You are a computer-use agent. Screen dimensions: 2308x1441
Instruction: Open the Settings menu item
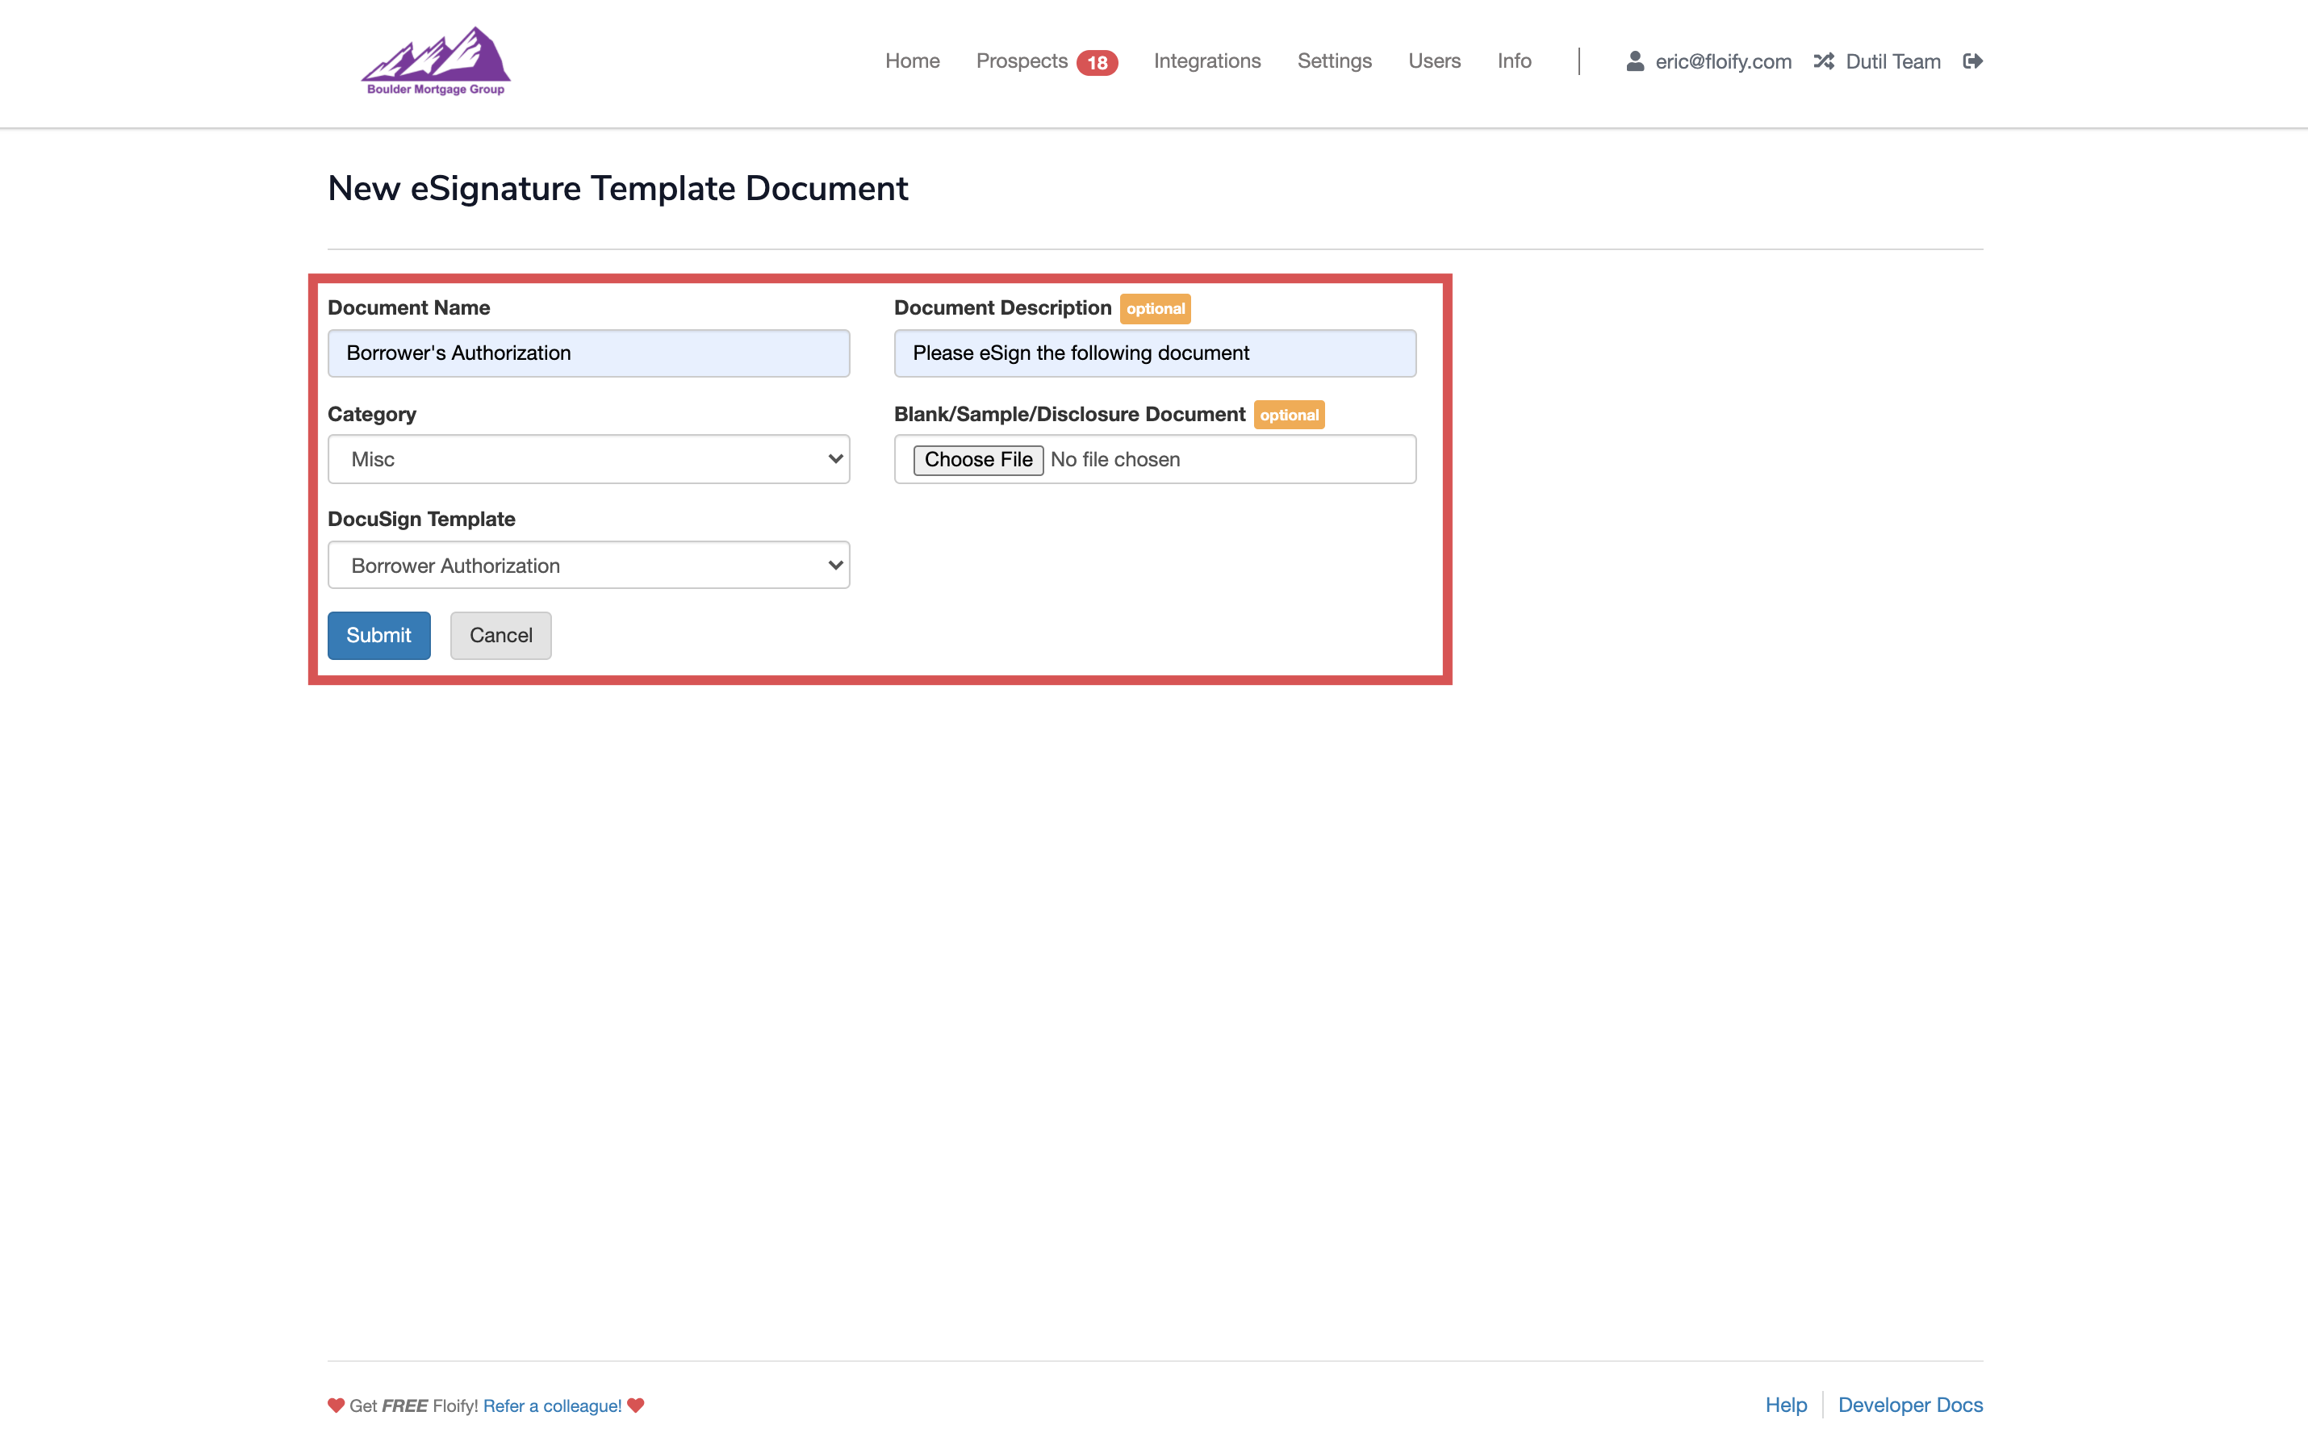click(1334, 61)
